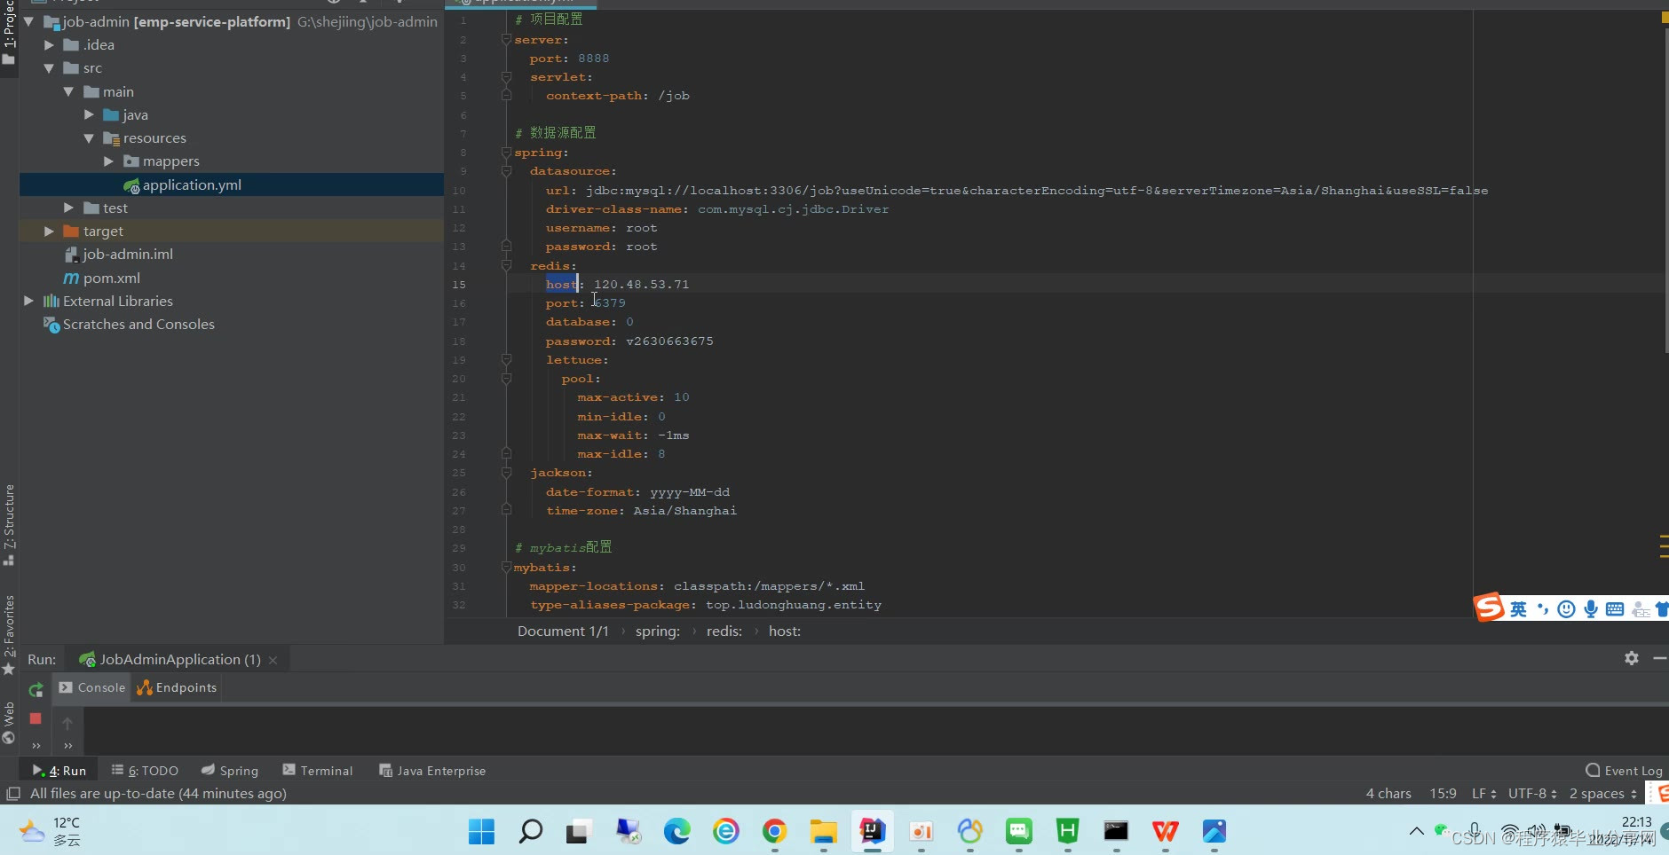Screen dimensions: 1669x855
Task: Collapse the job-admin project root
Action: [29, 21]
